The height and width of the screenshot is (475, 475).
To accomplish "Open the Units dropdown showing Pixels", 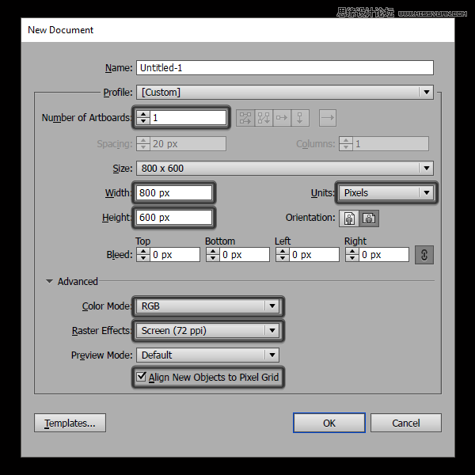I will [386, 192].
